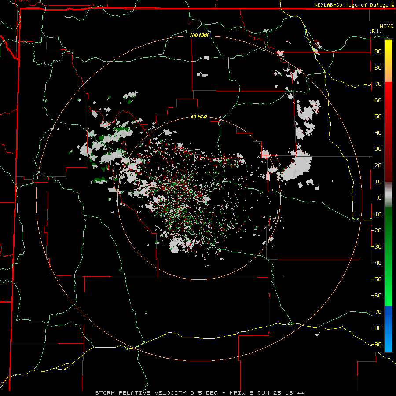Screen dimensions: 396x396
Task: Click the 50 value on the velocity scale
Action: 378,117
